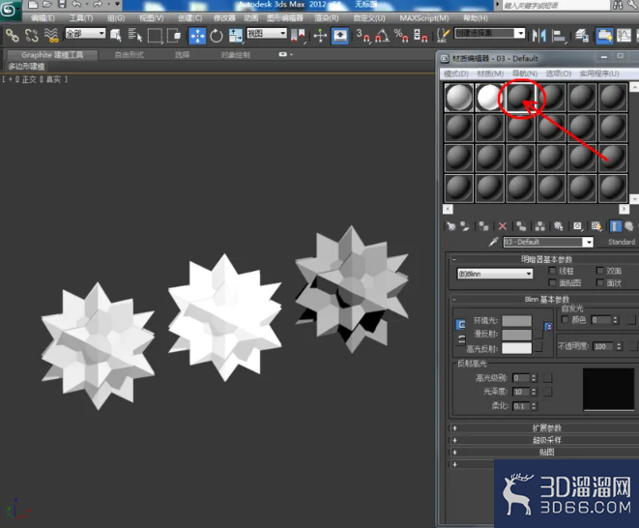Toggle Spinner Snap

point(421,36)
